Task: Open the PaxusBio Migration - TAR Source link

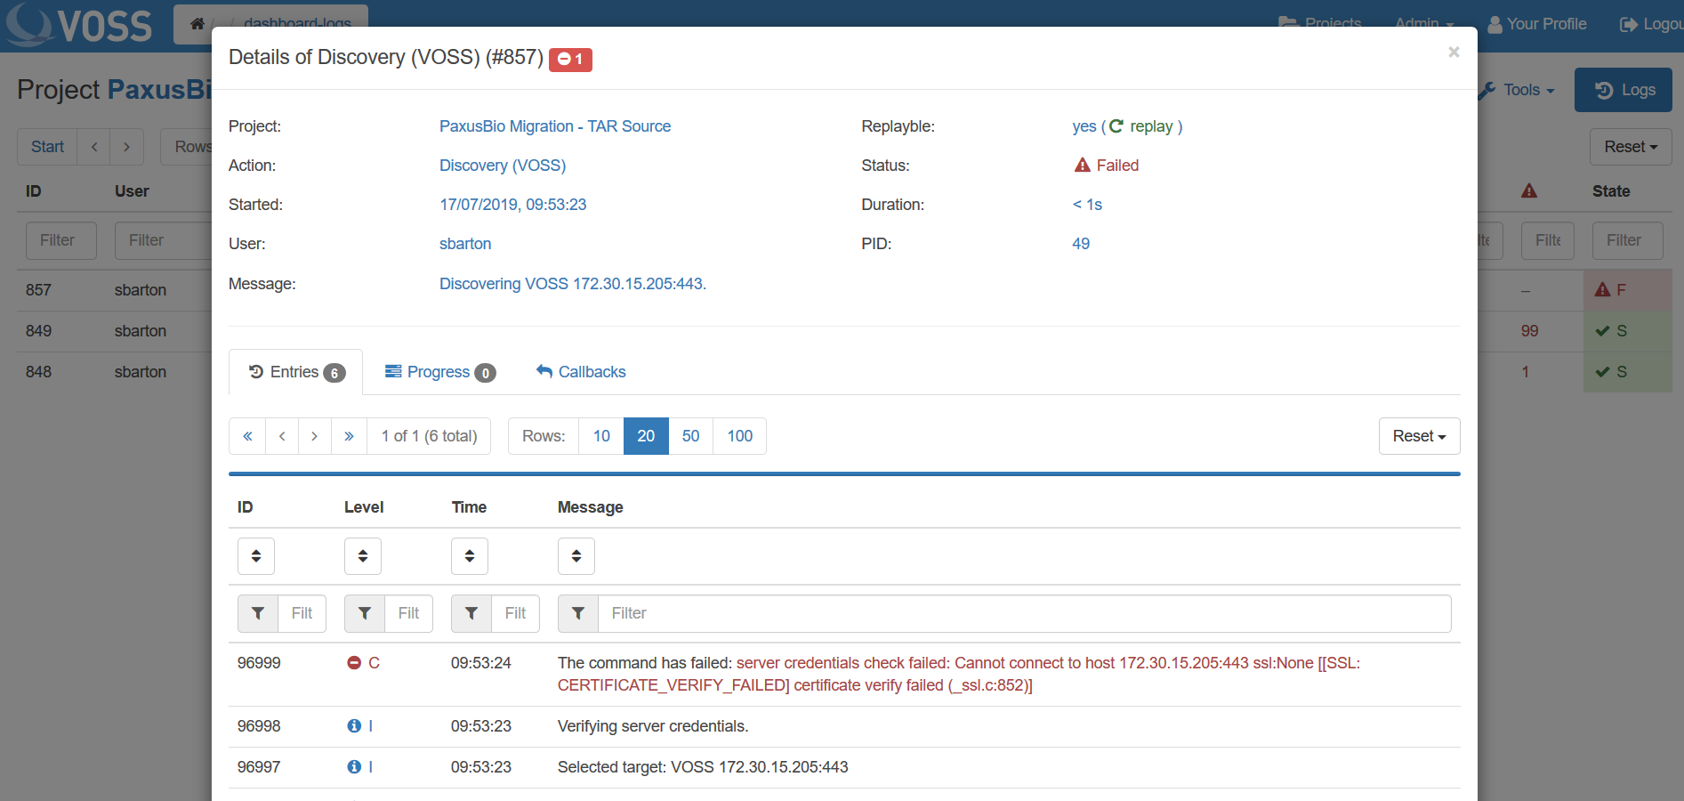Action: point(555,126)
